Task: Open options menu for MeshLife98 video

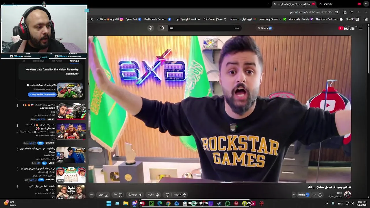Action: (x=17, y=149)
